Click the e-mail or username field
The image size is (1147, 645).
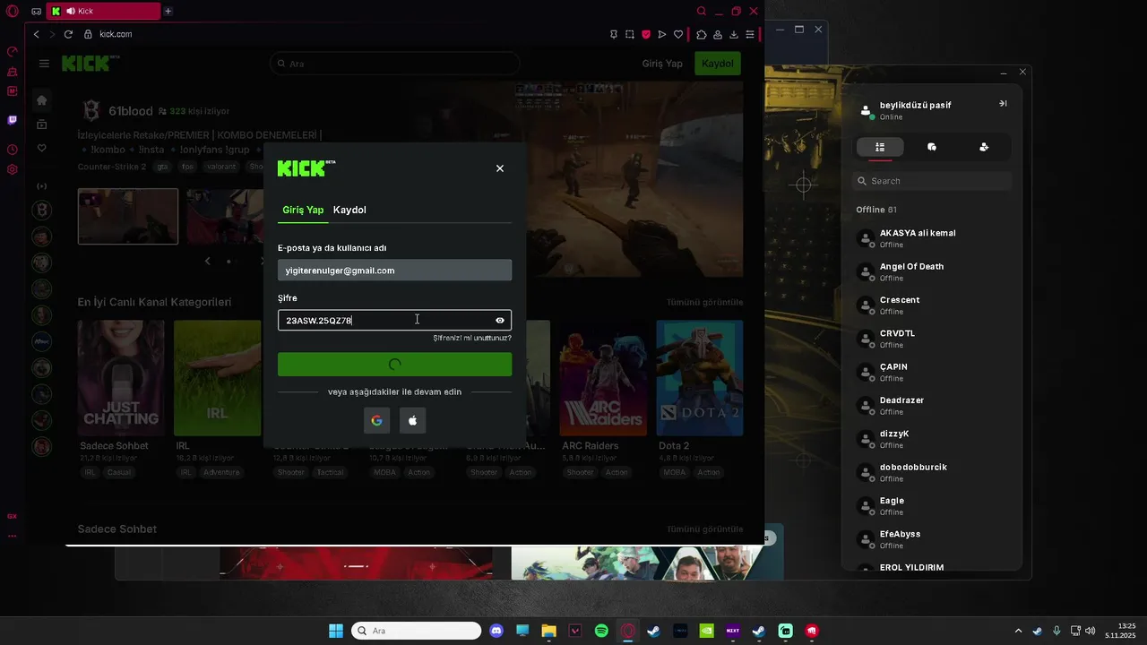pos(394,271)
